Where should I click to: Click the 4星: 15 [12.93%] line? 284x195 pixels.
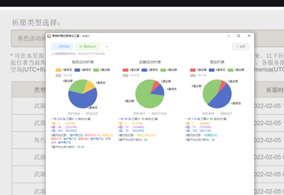198,127
